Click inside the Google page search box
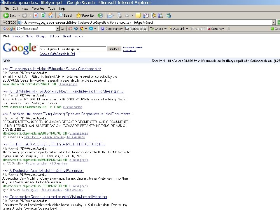This screenshot has height=210, width=280. pyautogui.click(x=73, y=49)
